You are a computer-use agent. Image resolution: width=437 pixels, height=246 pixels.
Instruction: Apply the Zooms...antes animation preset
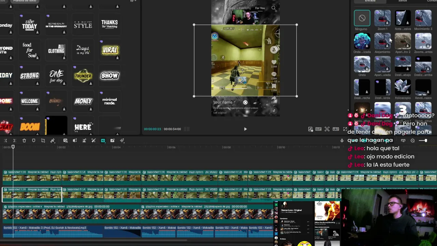click(423, 41)
